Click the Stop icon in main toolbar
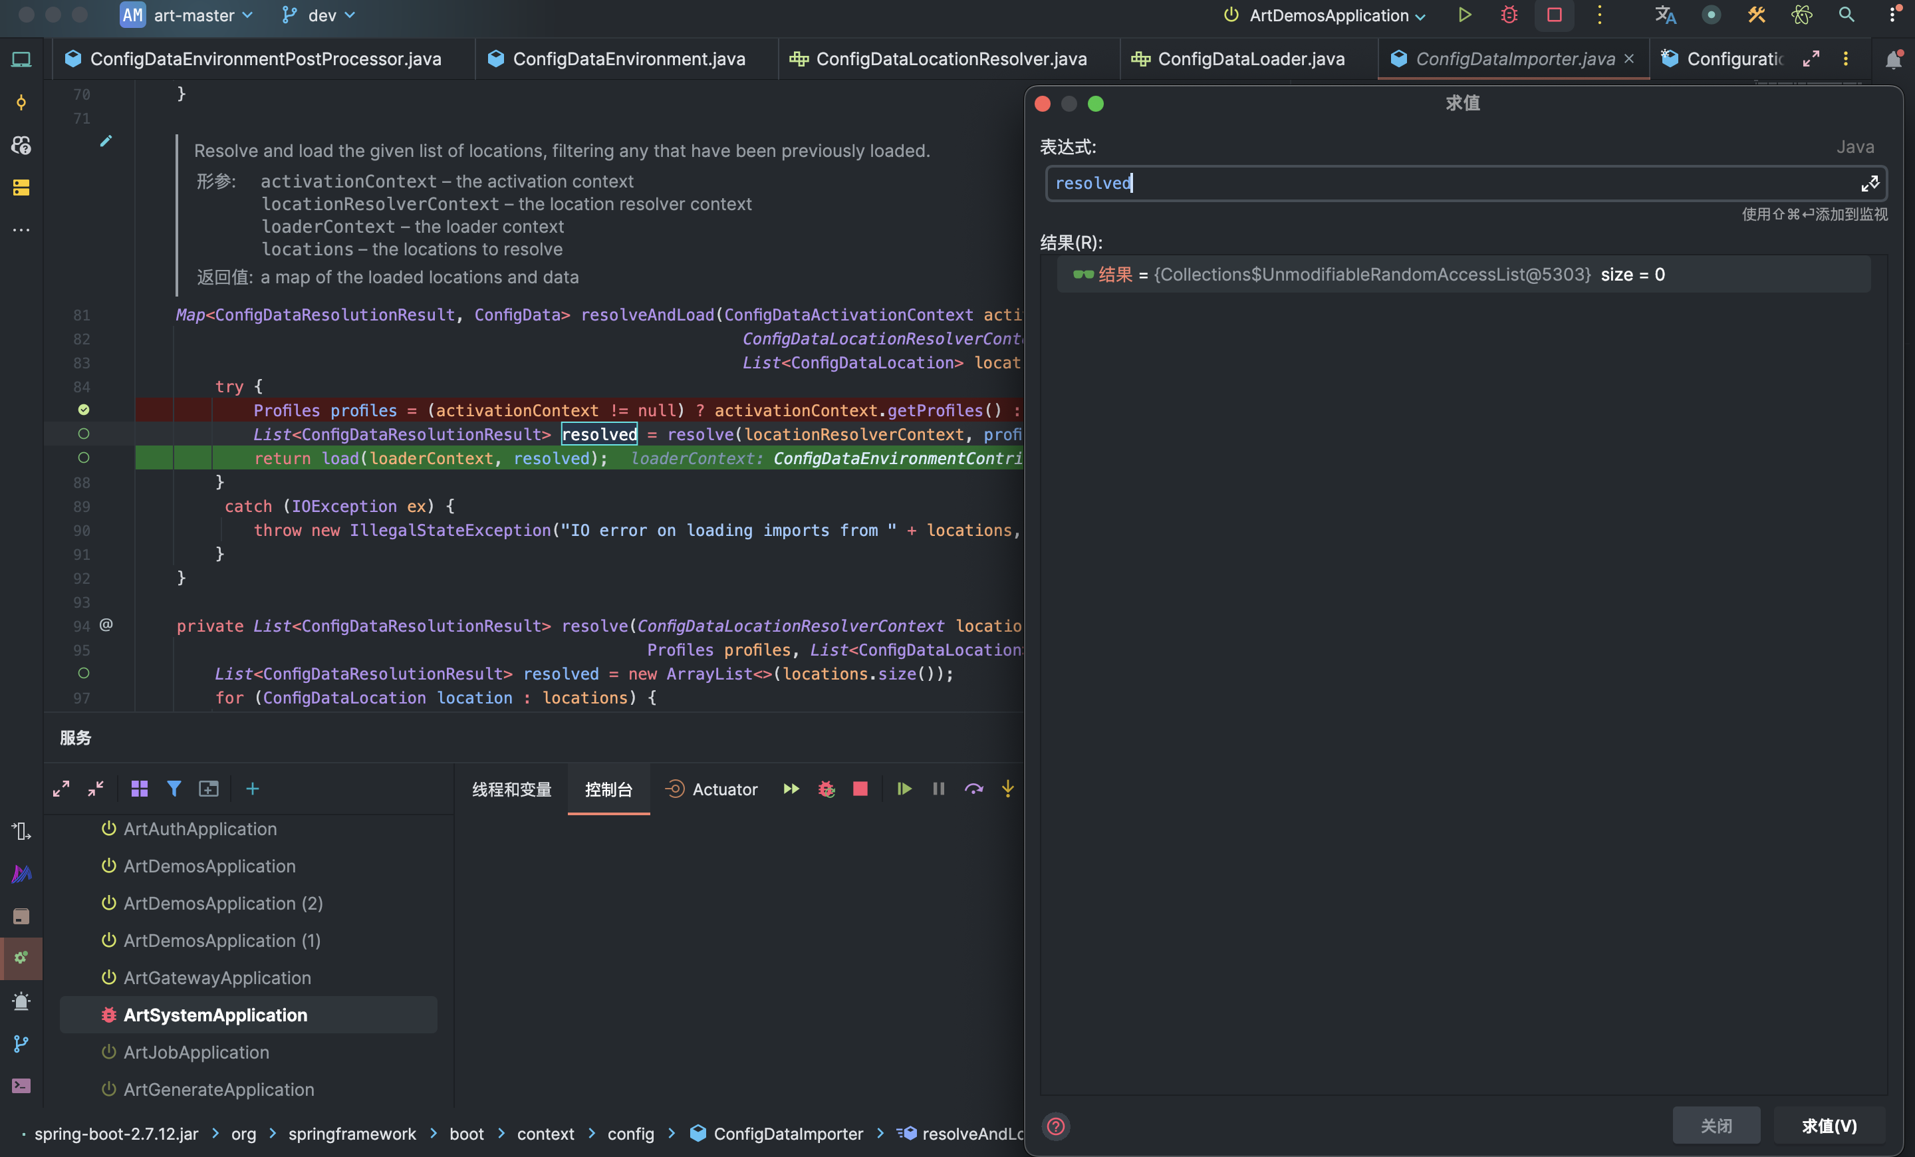 coord(1553,15)
